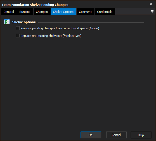Select the Shelve Options tab

63,12
